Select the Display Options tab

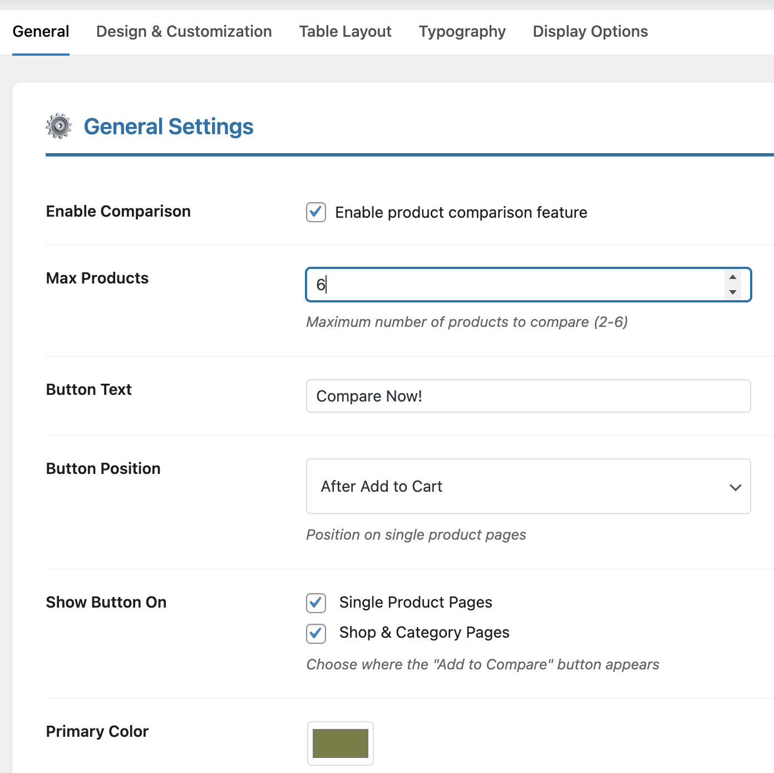pos(590,32)
